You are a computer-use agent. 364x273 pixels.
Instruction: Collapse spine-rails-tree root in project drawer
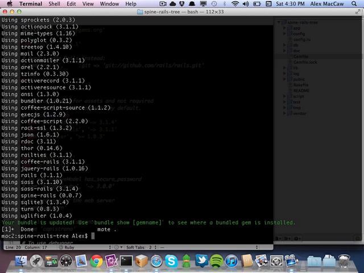(x=279, y=22)
